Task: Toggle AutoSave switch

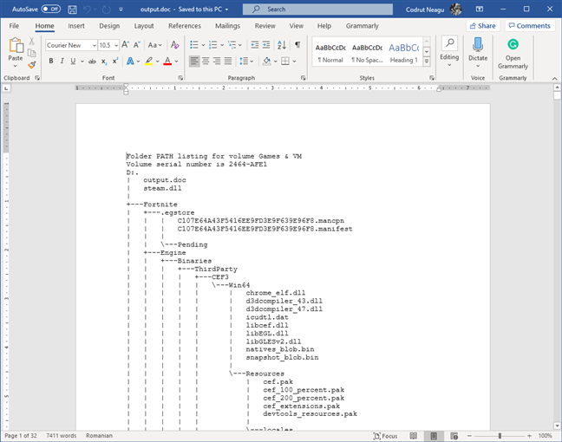Action: (x=51, y=9)
